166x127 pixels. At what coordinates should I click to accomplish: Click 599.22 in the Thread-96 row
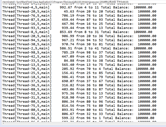pos(68,118)
